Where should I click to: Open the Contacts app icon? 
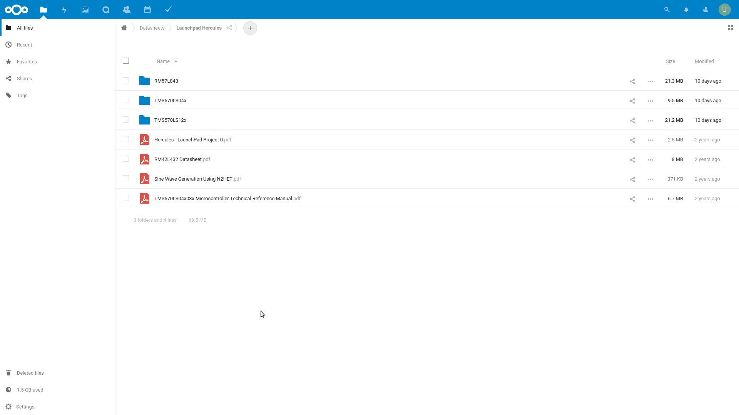127,10
